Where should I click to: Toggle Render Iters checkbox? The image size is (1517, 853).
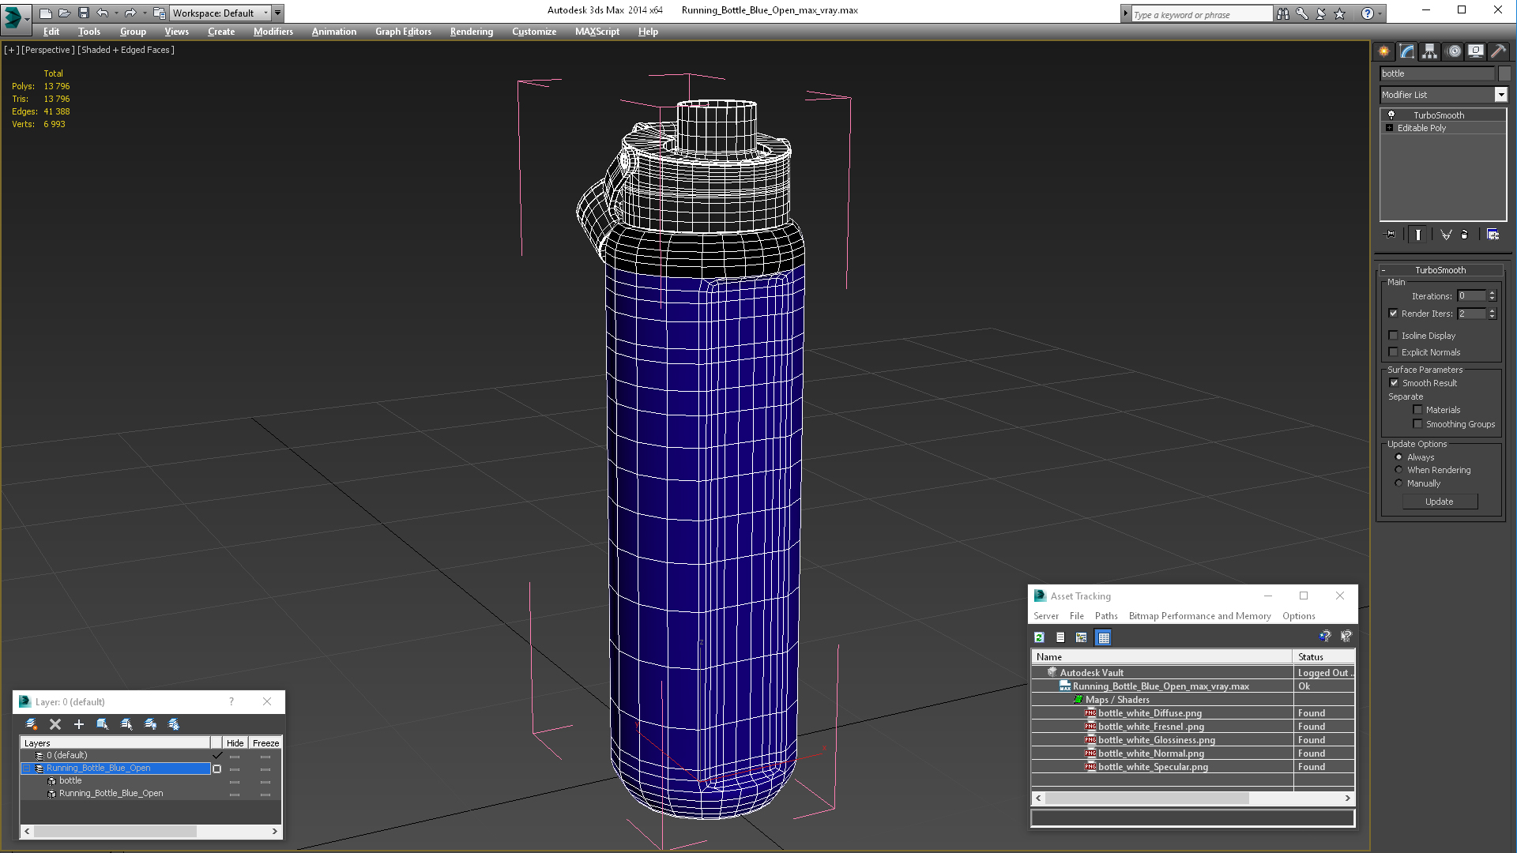click(1394, 314)
